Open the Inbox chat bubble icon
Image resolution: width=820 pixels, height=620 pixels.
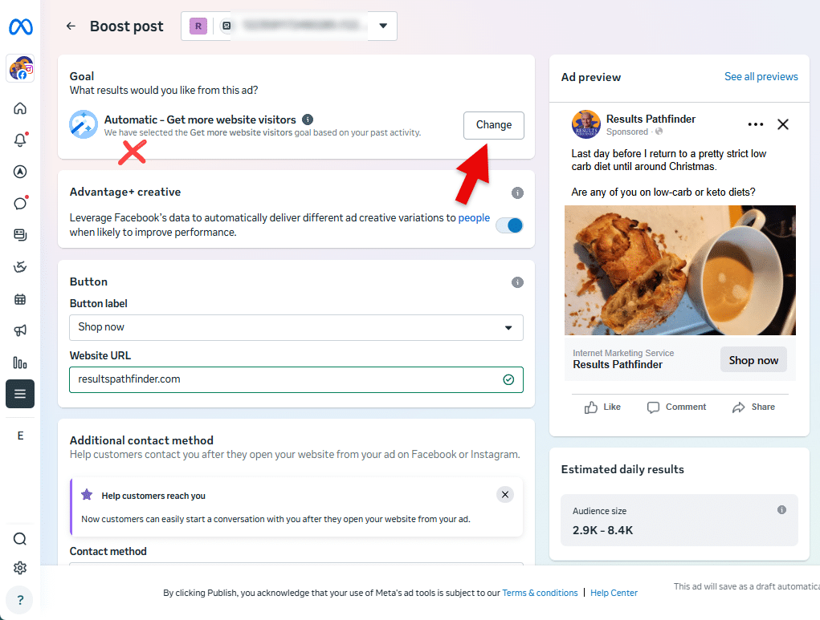pos(20,203)
